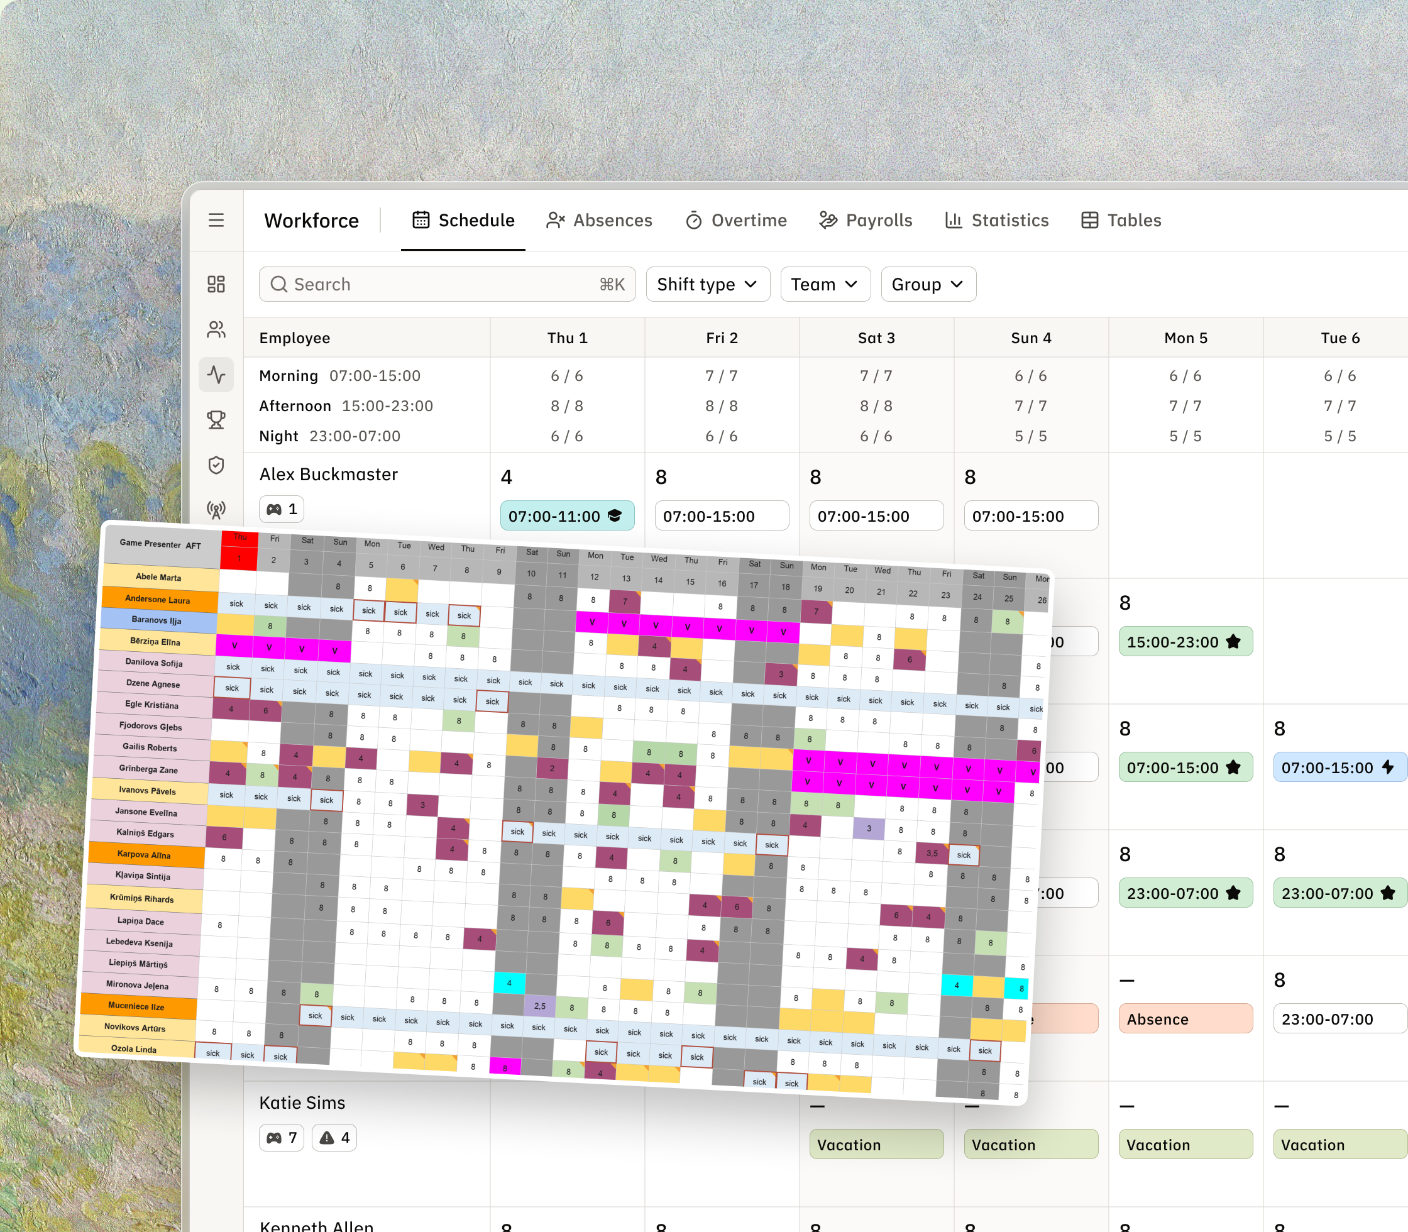The width and height of the screenshot is (1408, 1232).
Task: Select Mon 5 23:00-07:00 starred shift
Action: [1185, 893]
